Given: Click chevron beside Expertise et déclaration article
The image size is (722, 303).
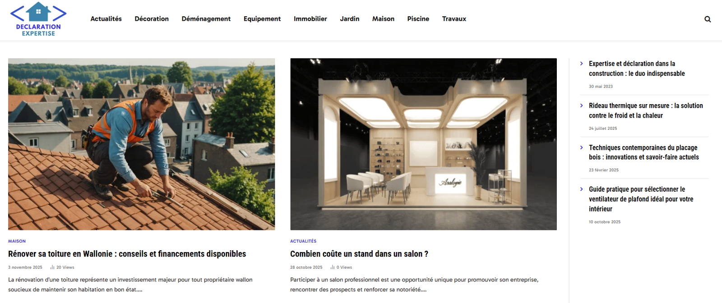Looking at the screenshot, I should [582, 64].
